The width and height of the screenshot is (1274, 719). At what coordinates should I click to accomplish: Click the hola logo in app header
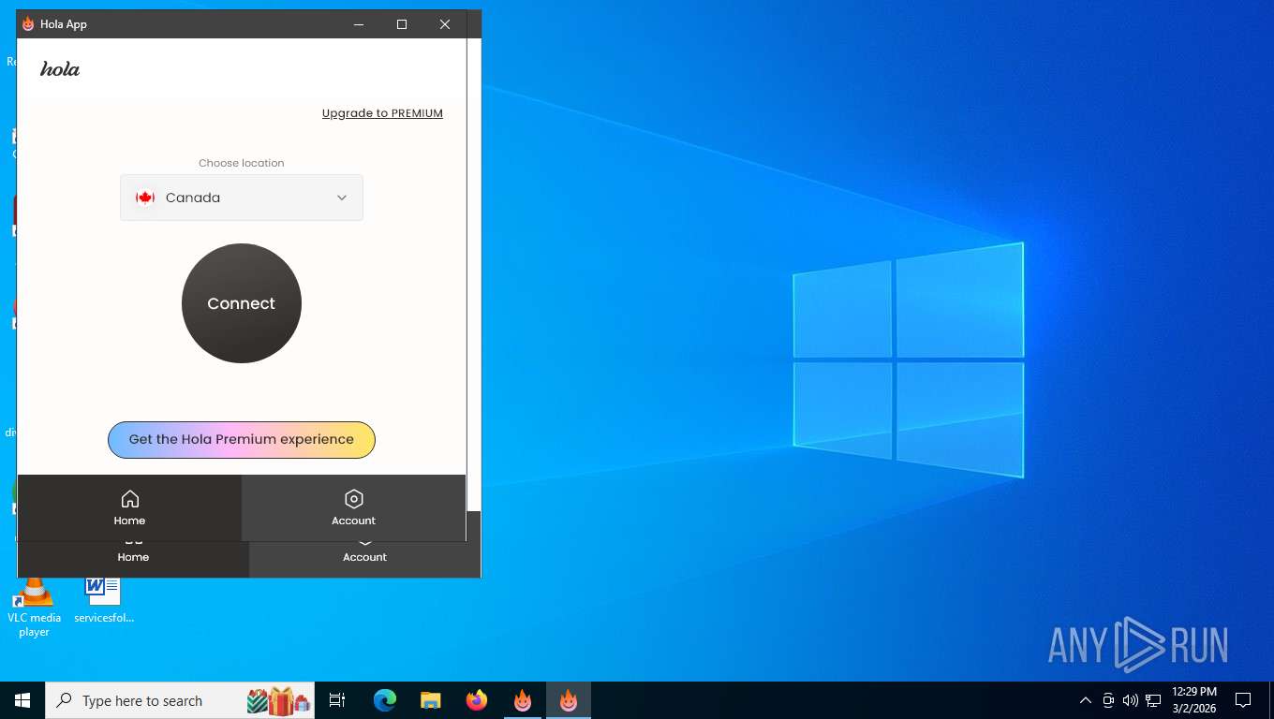(60, 69)
